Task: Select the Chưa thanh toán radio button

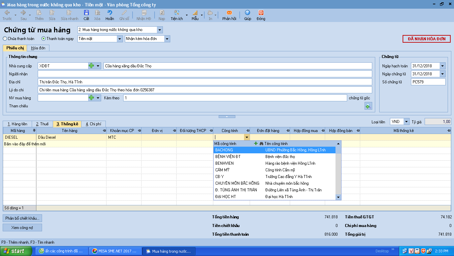Action: (5, 39)
